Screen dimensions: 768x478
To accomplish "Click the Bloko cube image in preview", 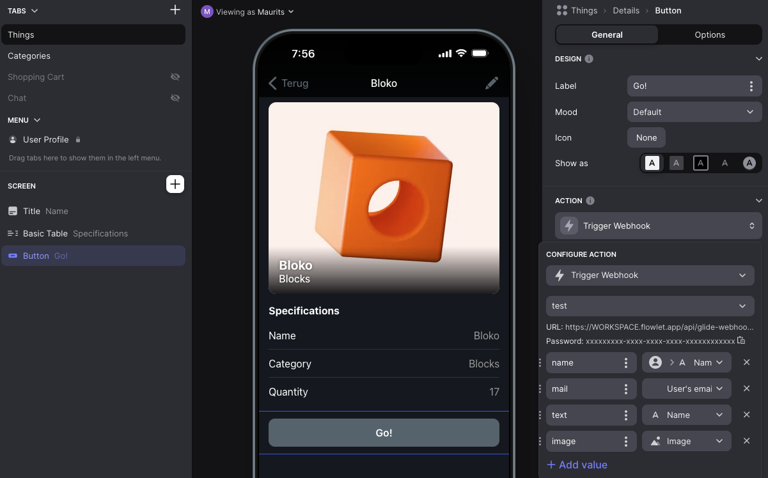I will tap(384, 198).
